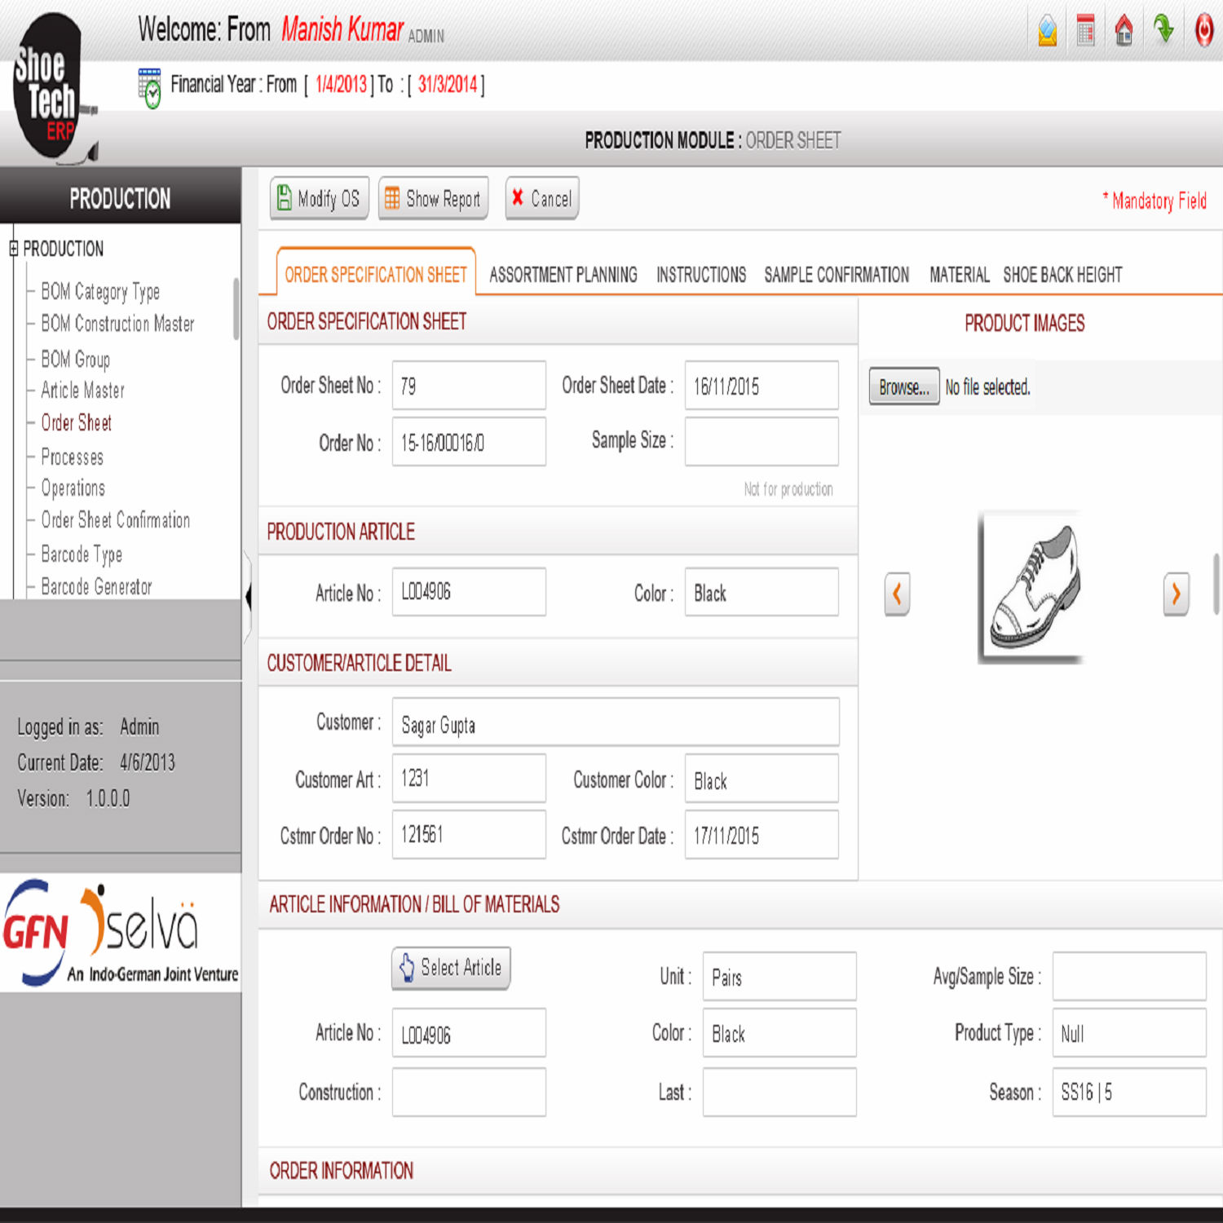Click the Sample Size input field
Screen dimensions: 1223x1223
761,441
